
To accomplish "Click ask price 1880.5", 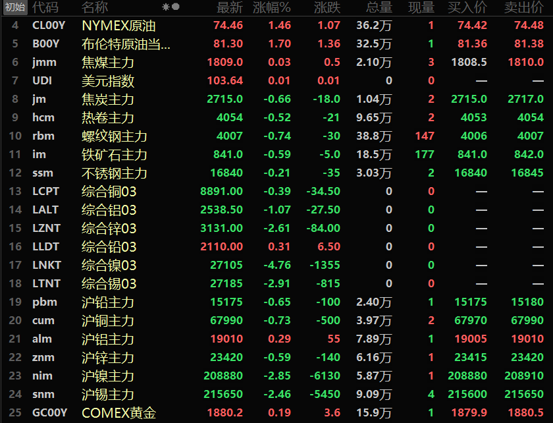I will (525, 412).
